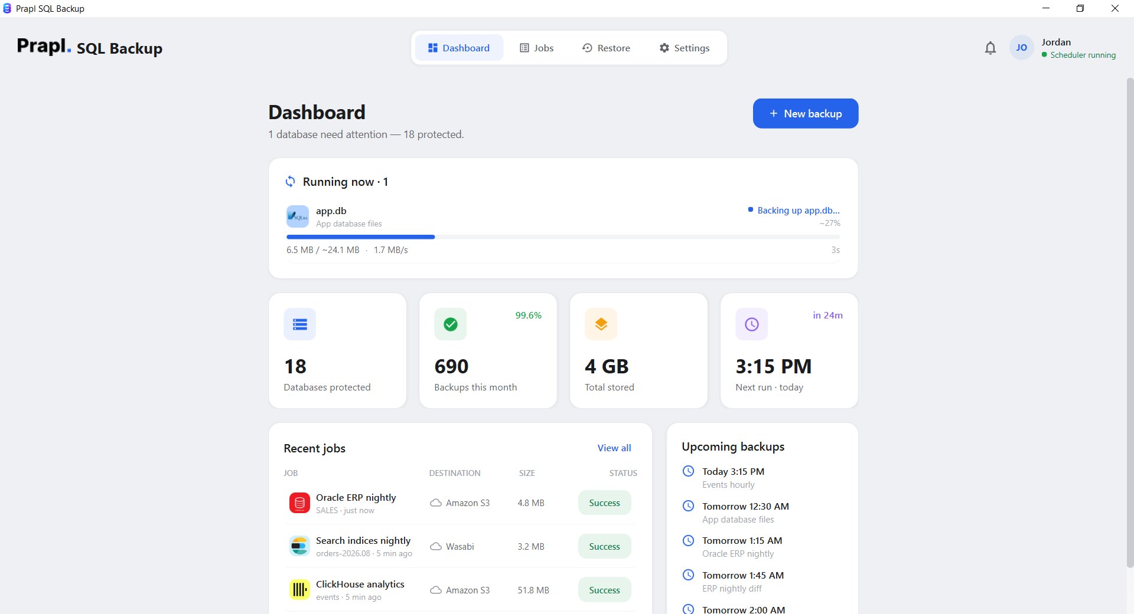Click the Prapl. SQL Backup logo

[x=90, y=47]
